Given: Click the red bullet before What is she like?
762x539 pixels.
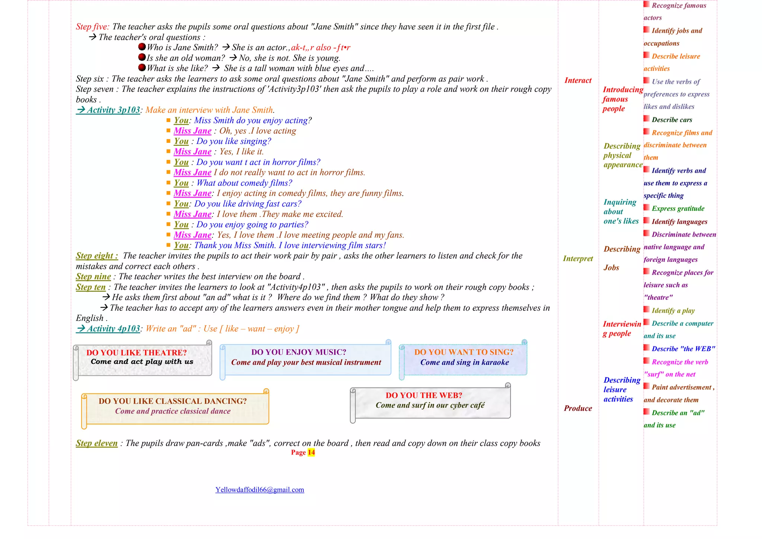Looking at the screenshot, I should [142, 68].
